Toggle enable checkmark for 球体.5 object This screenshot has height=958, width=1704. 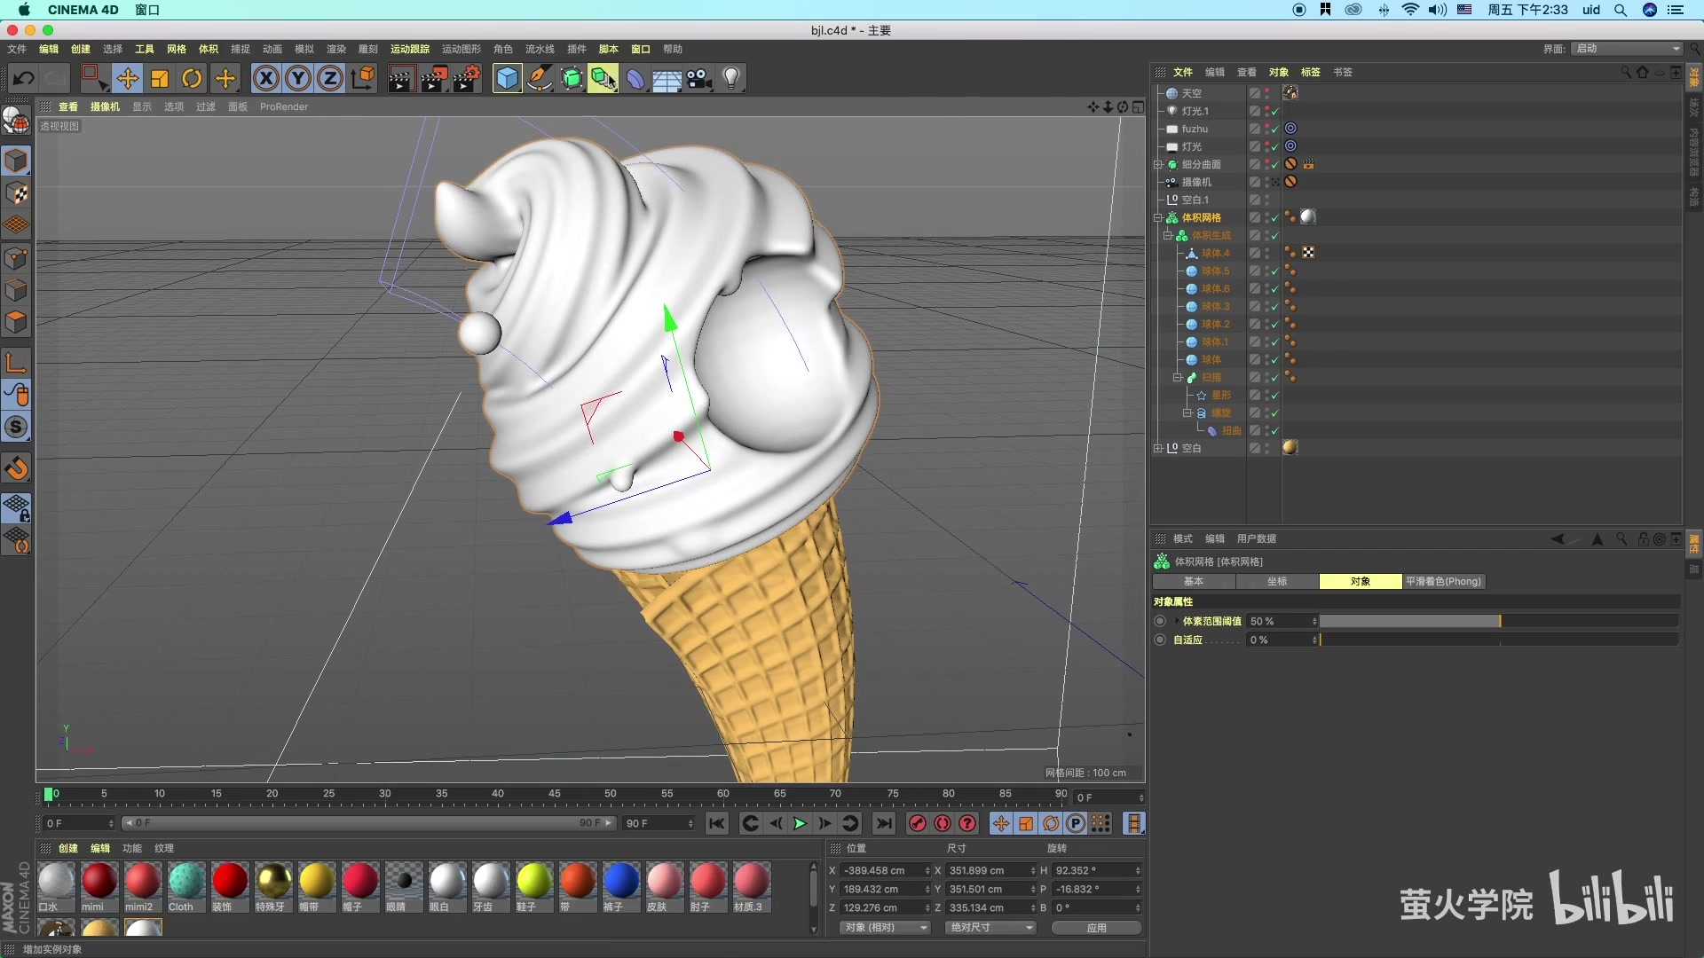(1275, 271)
